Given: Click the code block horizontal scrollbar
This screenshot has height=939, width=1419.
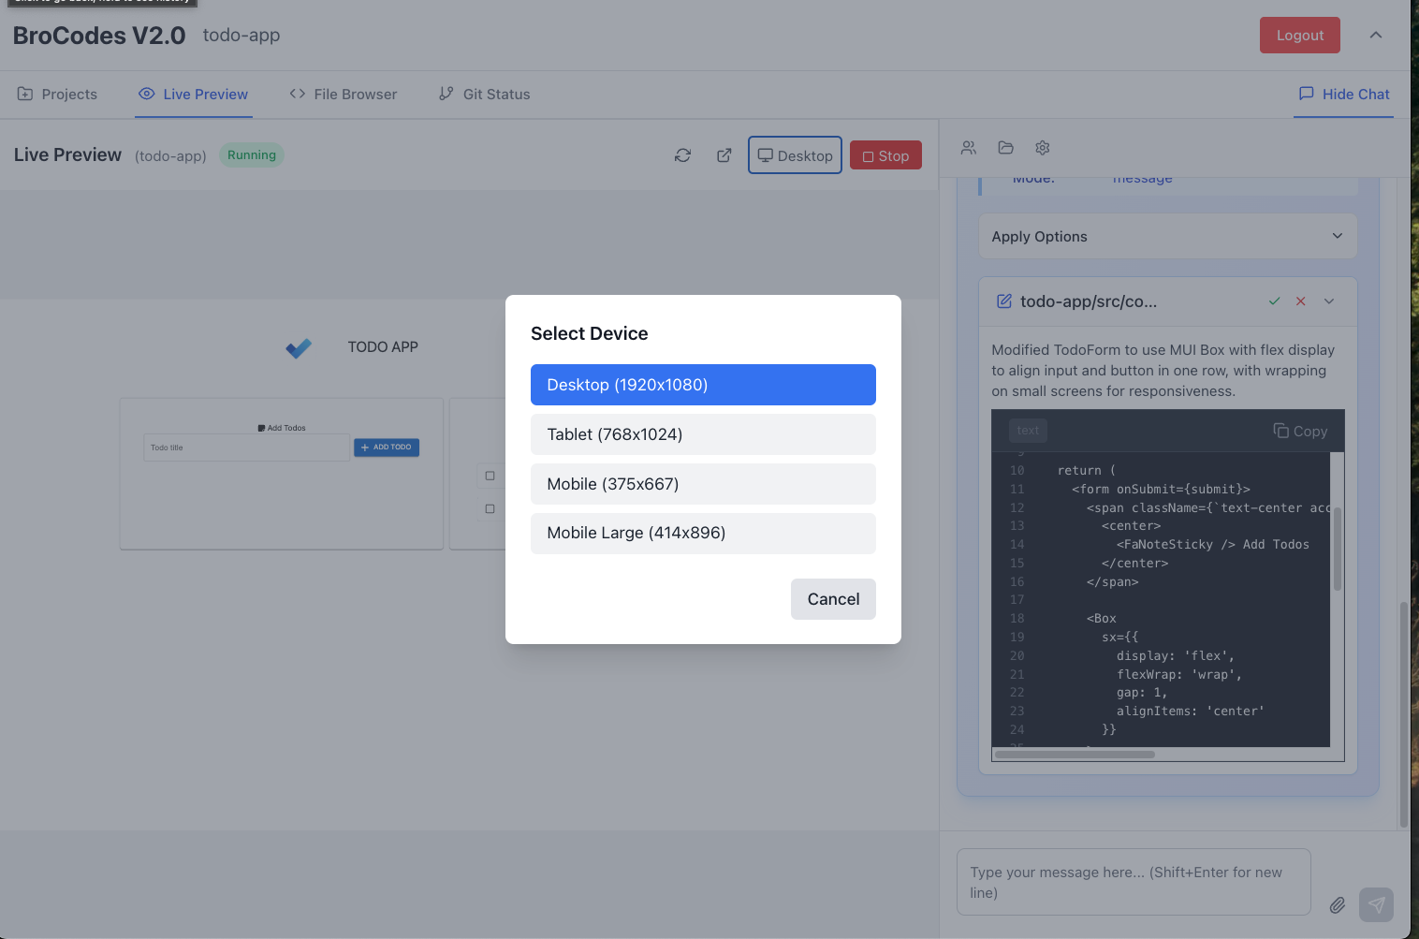Looking at the screenshot, I should click(x=1075, y=754).
